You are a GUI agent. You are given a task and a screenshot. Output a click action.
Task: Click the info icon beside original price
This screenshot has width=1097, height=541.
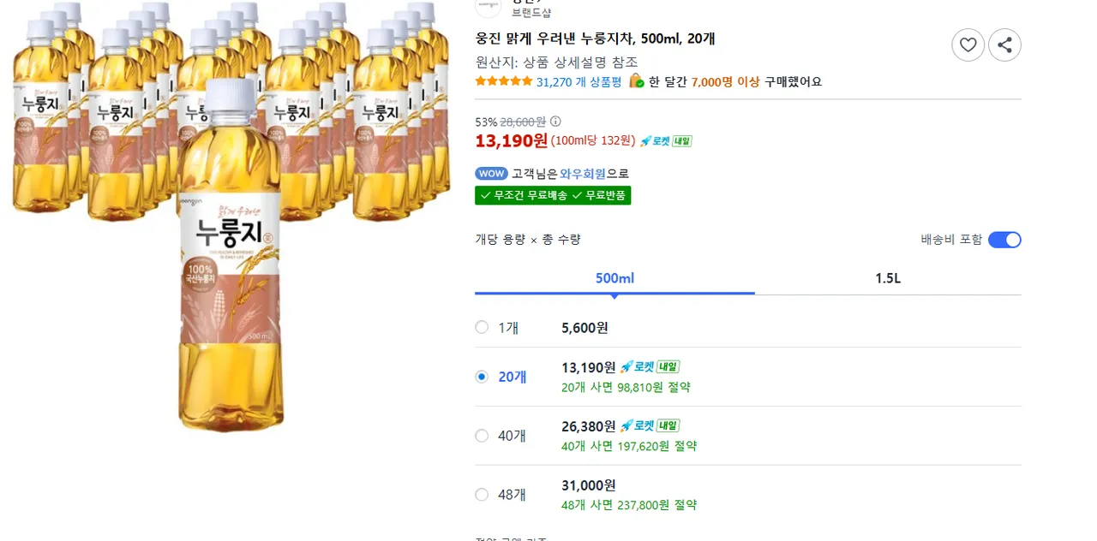(555, 122)
